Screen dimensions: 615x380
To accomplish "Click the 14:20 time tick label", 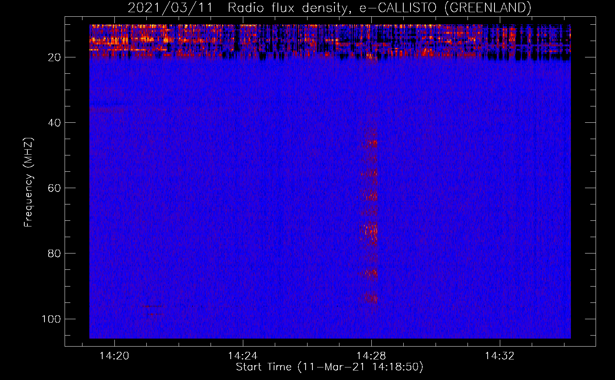I will coord(114,356).
